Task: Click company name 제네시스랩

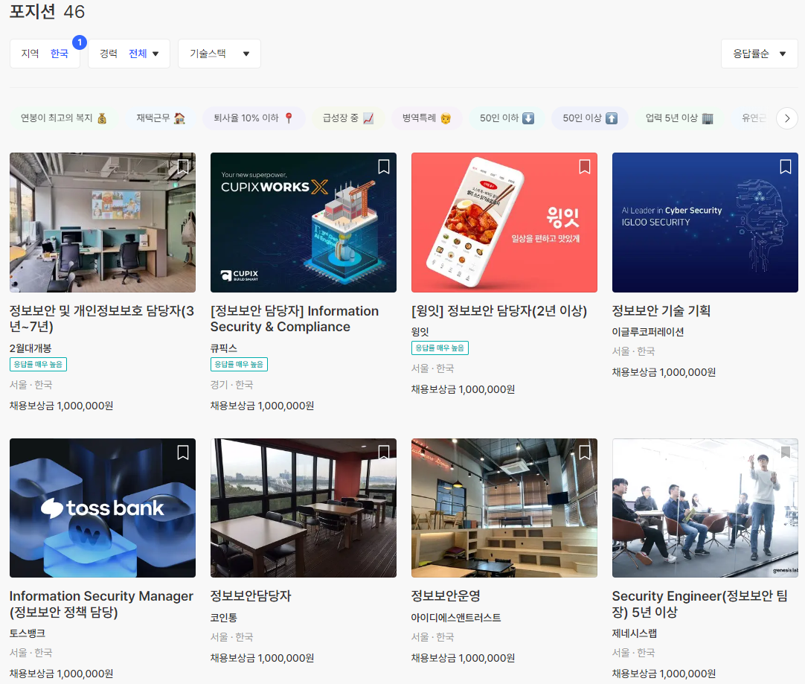Action: pyautogui.click(x=635, y=633)
